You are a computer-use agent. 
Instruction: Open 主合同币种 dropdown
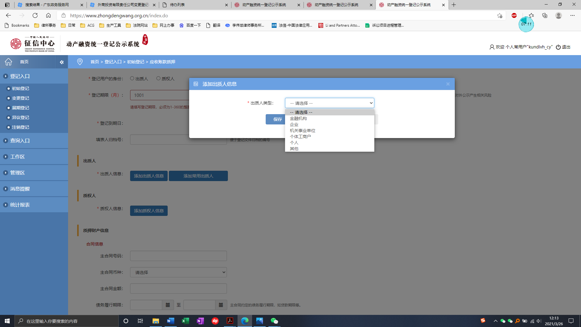click(x=178, y=272)
